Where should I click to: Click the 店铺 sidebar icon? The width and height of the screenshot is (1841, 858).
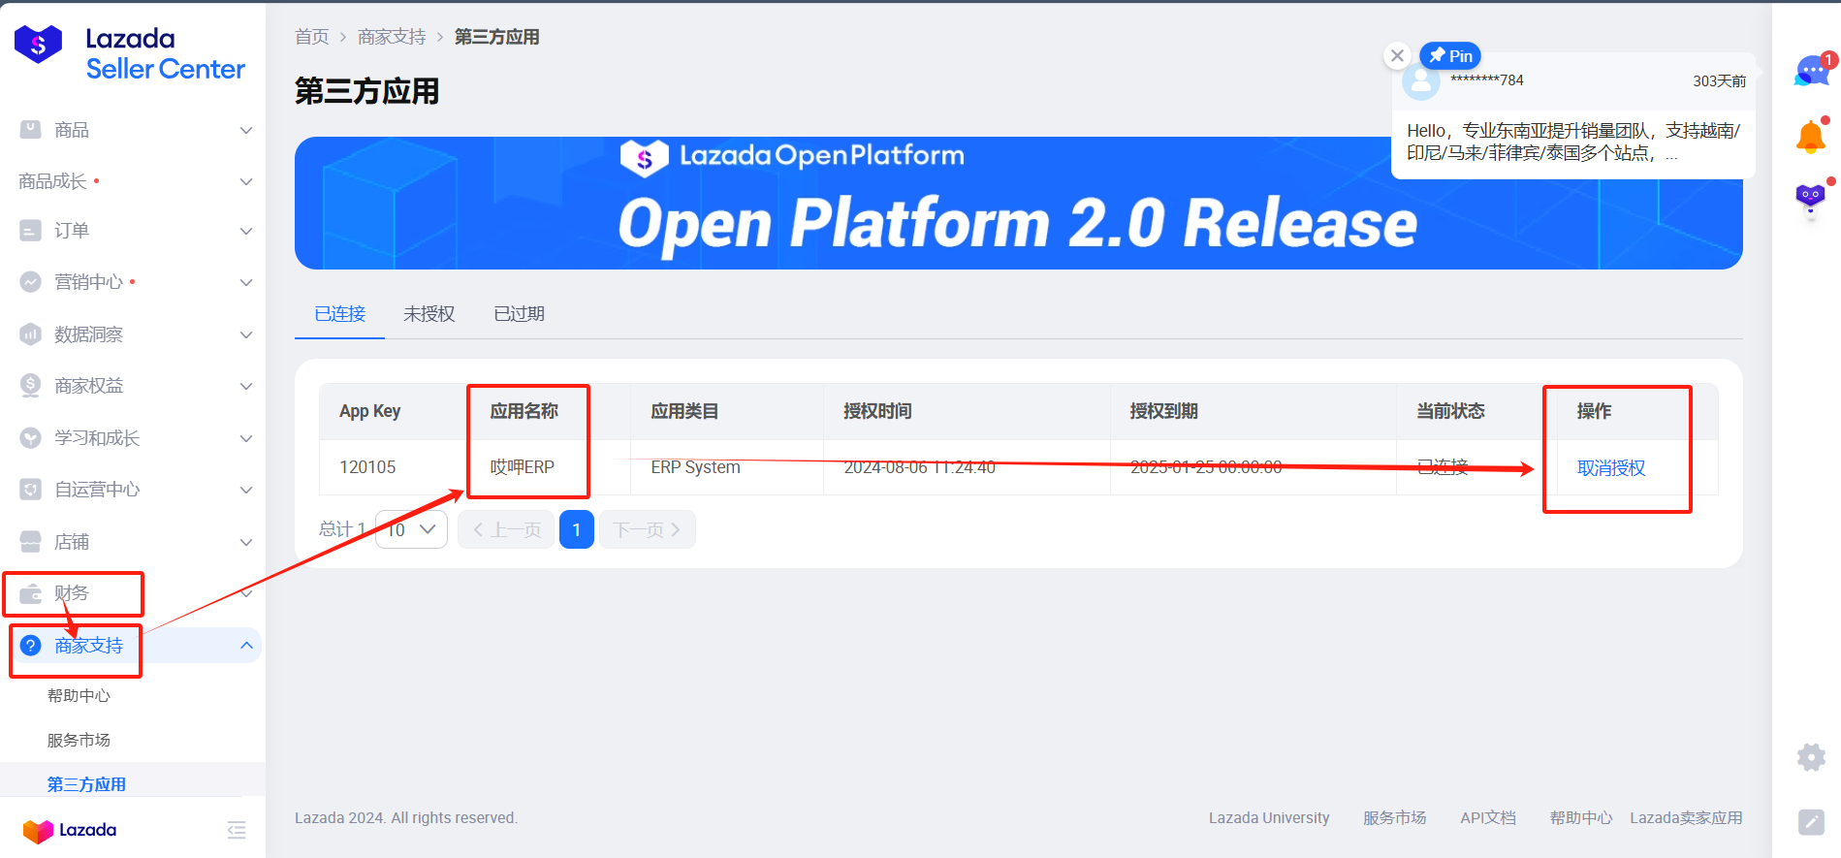tap(31, 542)
